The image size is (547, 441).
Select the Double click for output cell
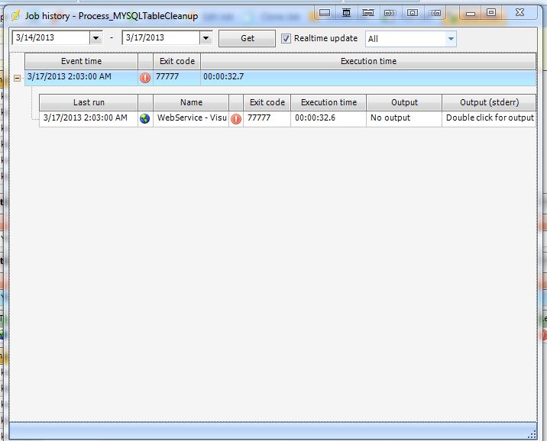(x=489, y=118)
